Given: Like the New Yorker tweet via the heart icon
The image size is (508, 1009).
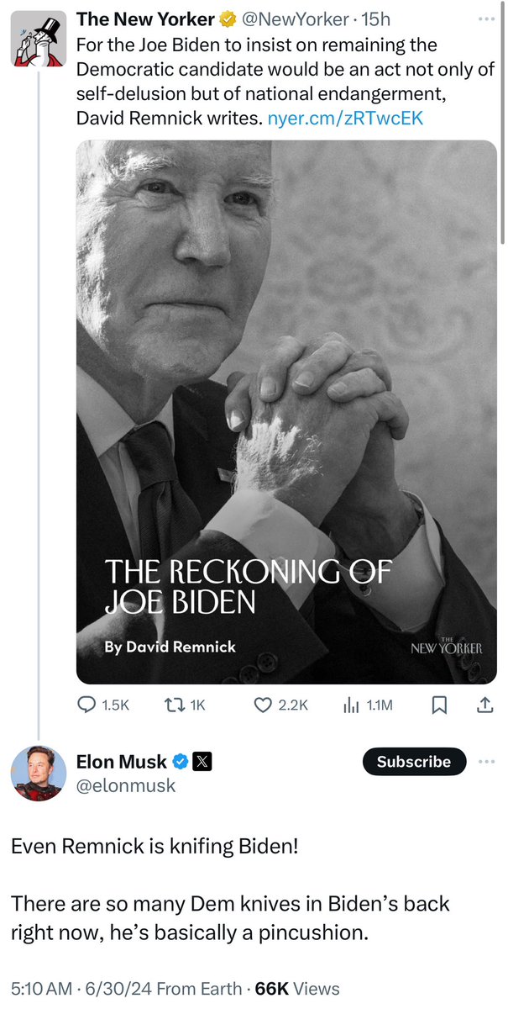Looking at the screenshot, I should (x=263, y=706).
